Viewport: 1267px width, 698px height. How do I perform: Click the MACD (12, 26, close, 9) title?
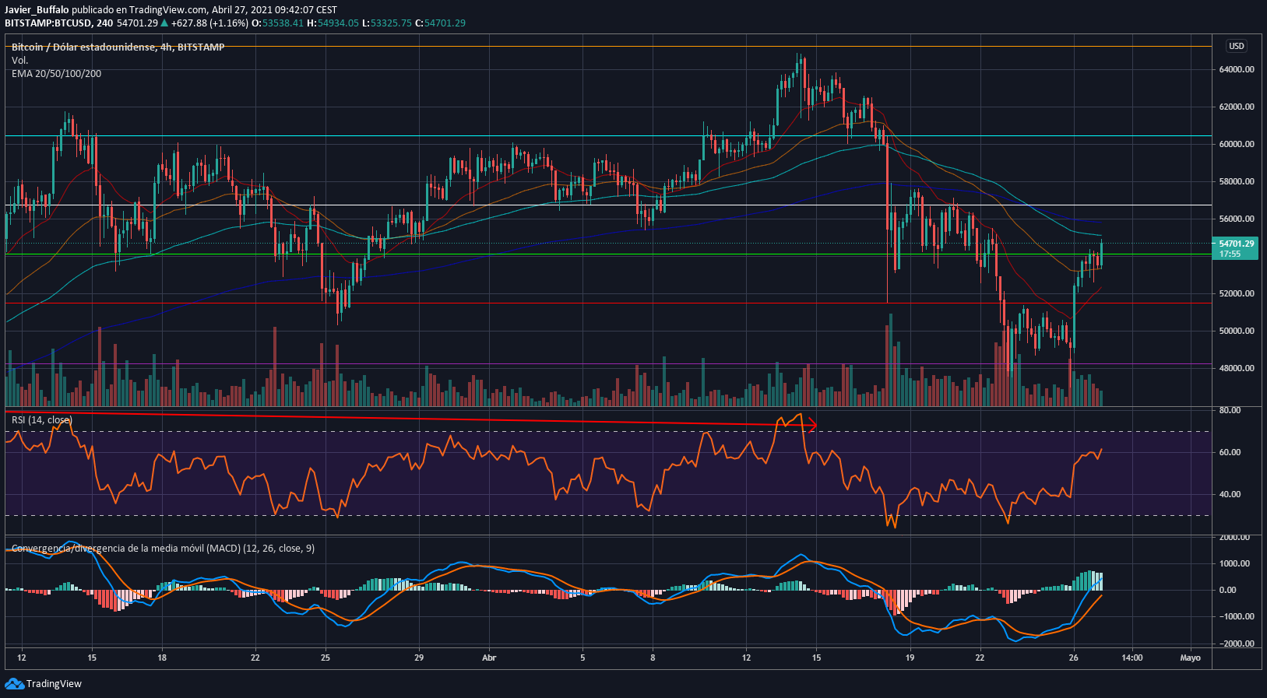tap(163, 549)
